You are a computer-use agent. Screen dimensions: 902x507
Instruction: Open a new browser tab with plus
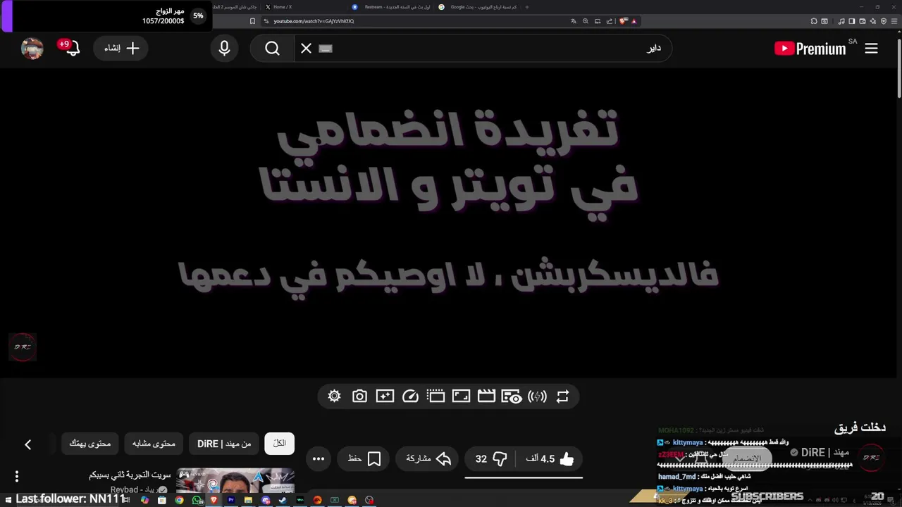click(x=527, y=7)
